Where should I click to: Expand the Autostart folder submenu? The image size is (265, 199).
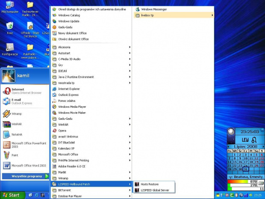pyautogui.click(x=91, y=53)
